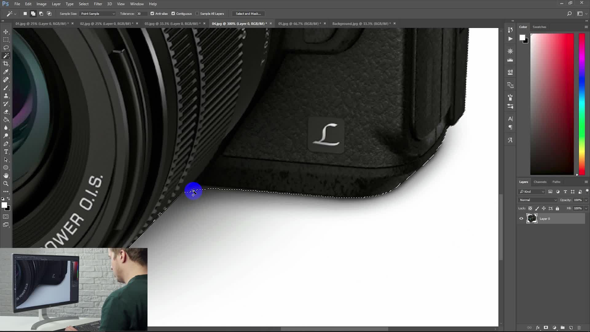
Task: Select the Pen tool
Action: tap(6, 144)
